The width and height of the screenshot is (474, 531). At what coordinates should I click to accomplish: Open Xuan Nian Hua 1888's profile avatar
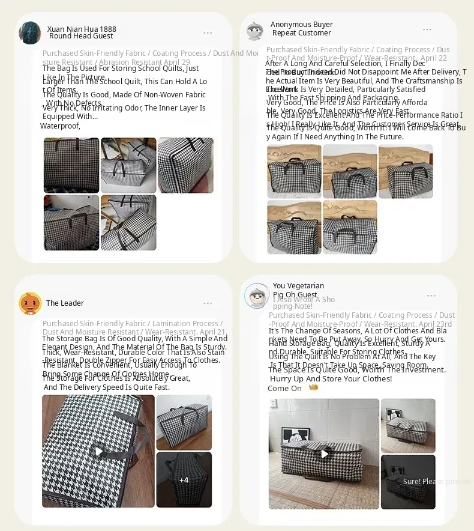click(x=30, y=33)
